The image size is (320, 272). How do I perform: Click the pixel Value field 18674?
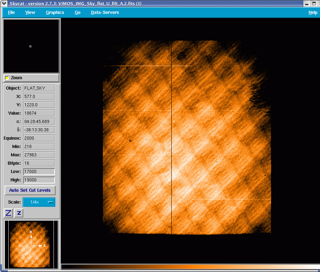point(39,113)
